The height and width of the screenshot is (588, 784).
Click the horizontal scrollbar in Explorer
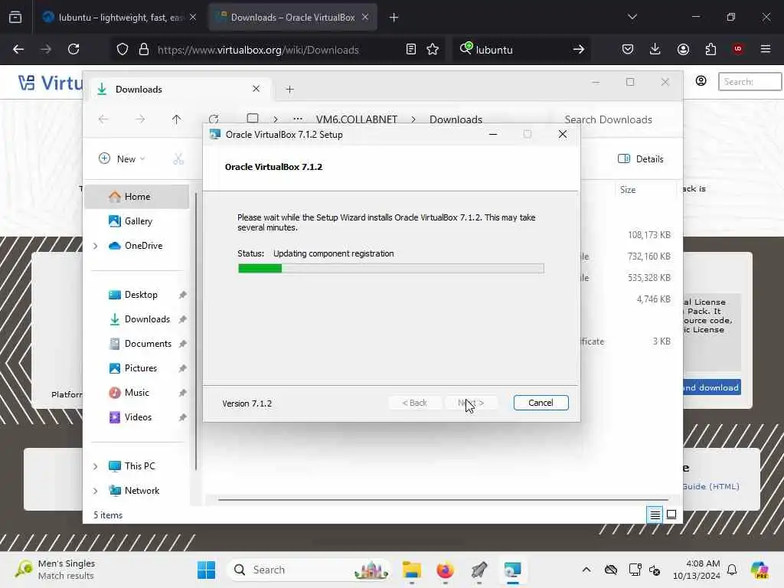tap(443, 499)
